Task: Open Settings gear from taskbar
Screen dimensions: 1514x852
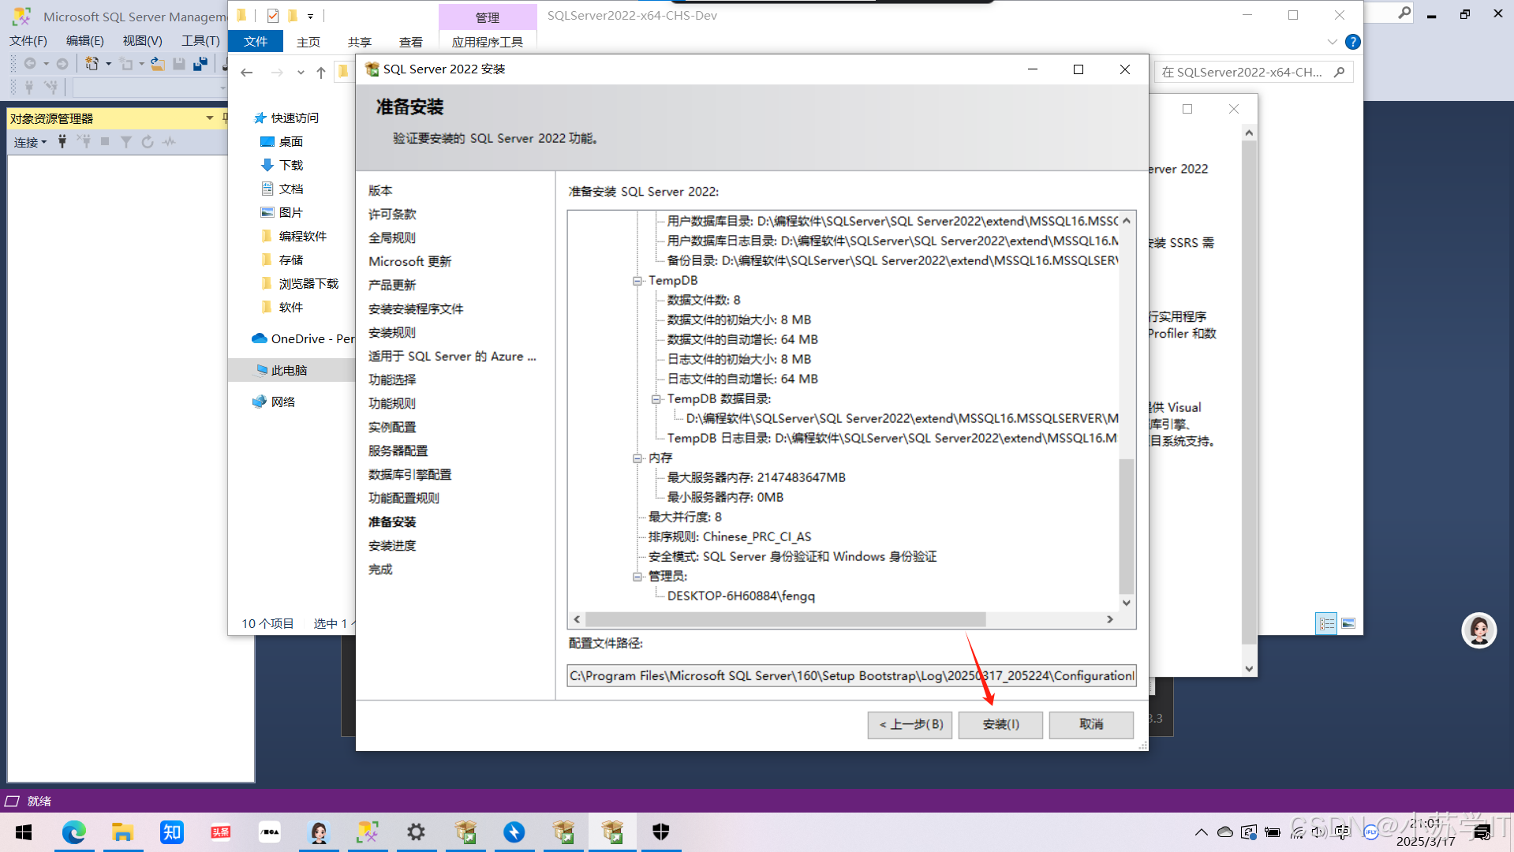Action: tap(416, 832)
